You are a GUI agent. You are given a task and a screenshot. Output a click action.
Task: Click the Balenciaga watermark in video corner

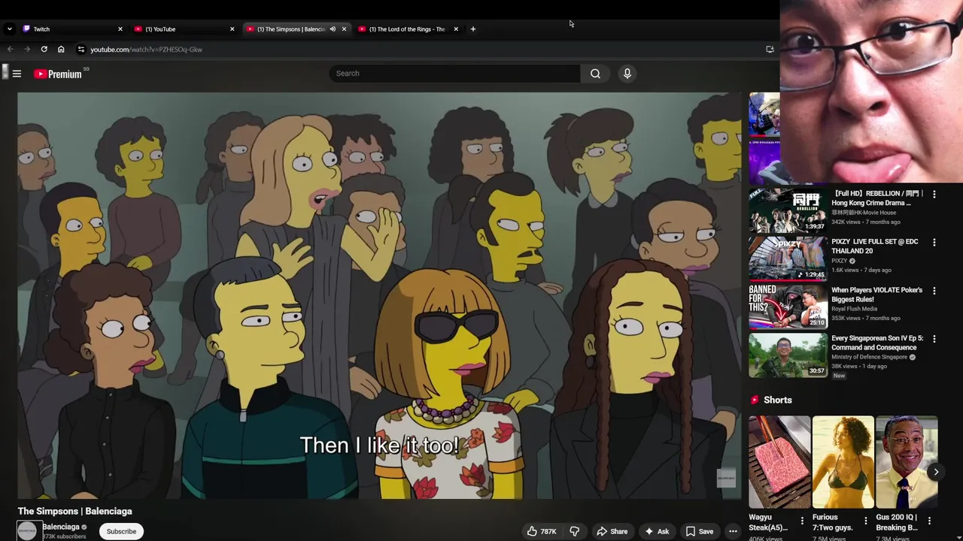click(725, 478)
